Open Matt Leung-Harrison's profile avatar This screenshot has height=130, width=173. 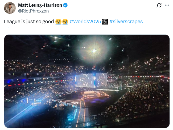click(x=10, y=8)
